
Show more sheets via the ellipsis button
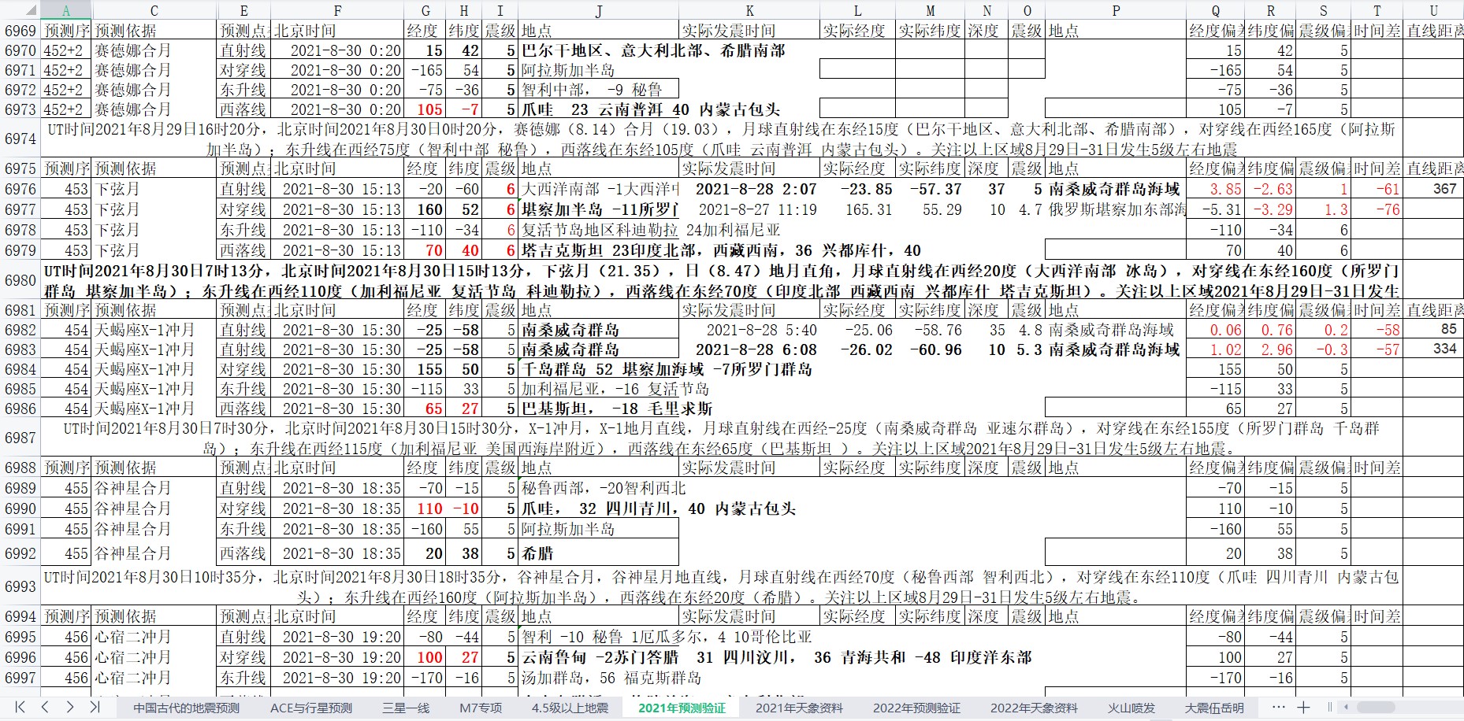(1279, 707)
